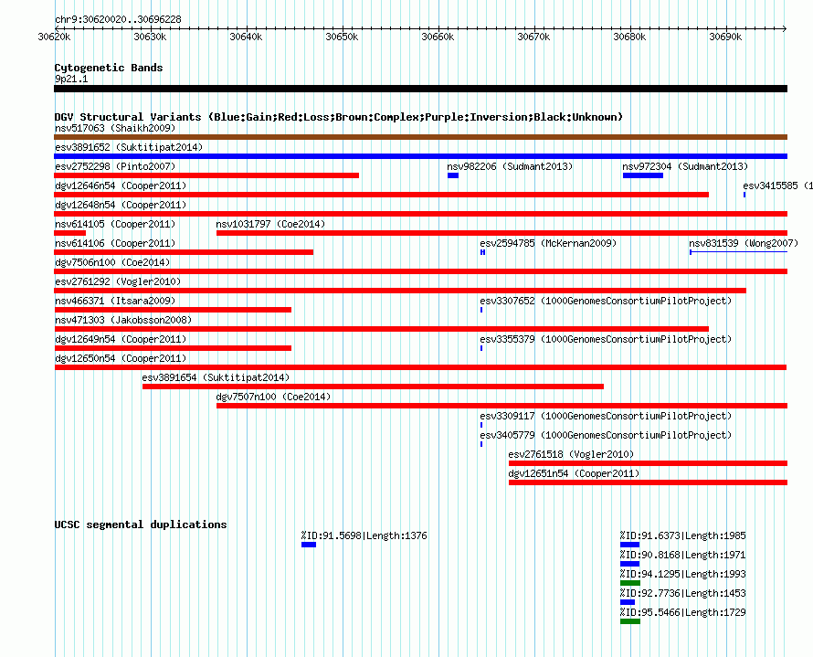
Task: Click %ID:90.8168|Length:1971 duplication label
Action: pos(683,555)
